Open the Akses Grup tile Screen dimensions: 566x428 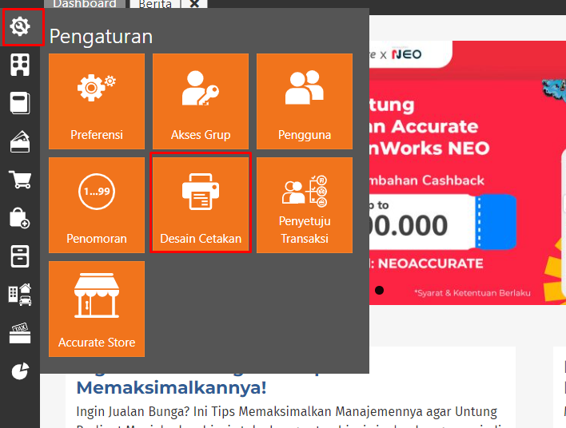coord(201,101)
